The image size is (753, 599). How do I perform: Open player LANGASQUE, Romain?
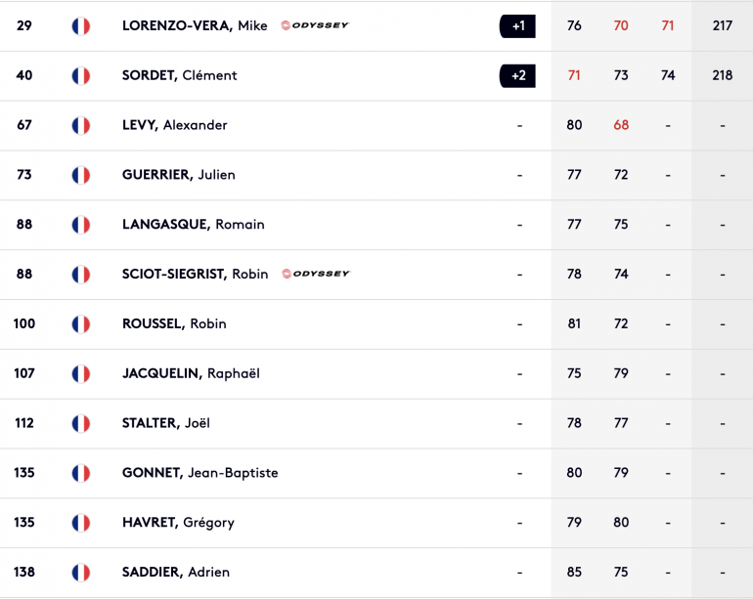pyautogui.click(x=193, y=224)
